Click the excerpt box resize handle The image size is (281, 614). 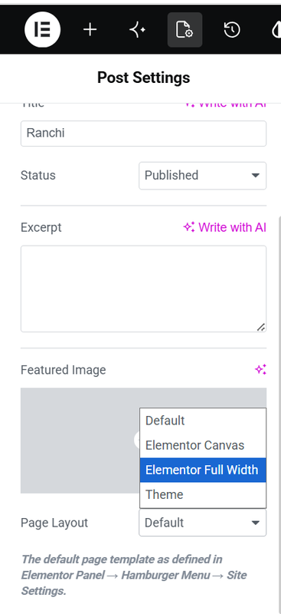click(x=261, y=327)
